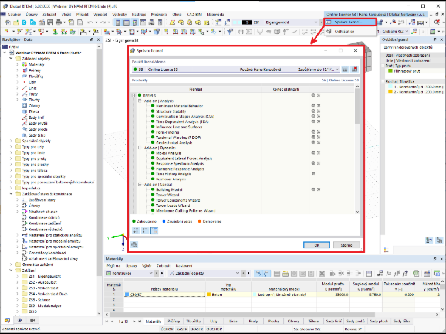Click the Správce licencí menu entry icon

pyautogui.click(x=329, y=22)
